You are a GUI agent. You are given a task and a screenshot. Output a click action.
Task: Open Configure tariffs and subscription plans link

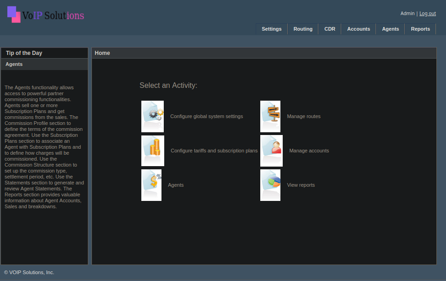tap(214, 151)
